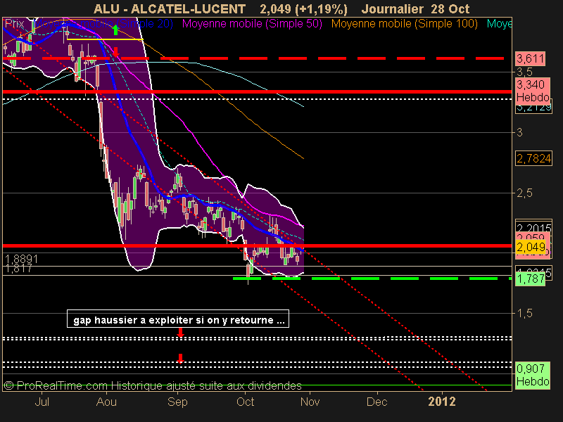Click 'Dec' on the time axis
Screen dimensions: 563x422
pyautogui.click(x=377, y=402)
